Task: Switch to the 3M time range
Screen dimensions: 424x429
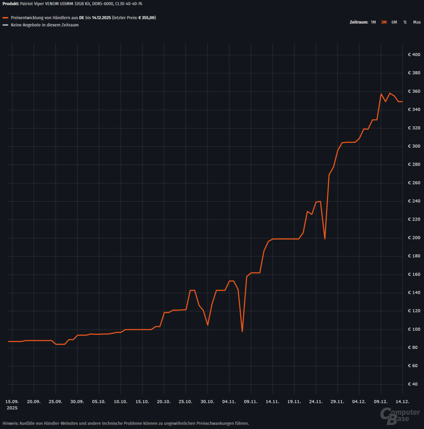Action: pyautogui.click(x=384, y=22)
